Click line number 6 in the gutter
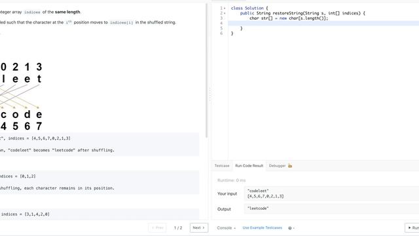The height and width of the screenshot is (236, 419). click(x=221, y=33)
